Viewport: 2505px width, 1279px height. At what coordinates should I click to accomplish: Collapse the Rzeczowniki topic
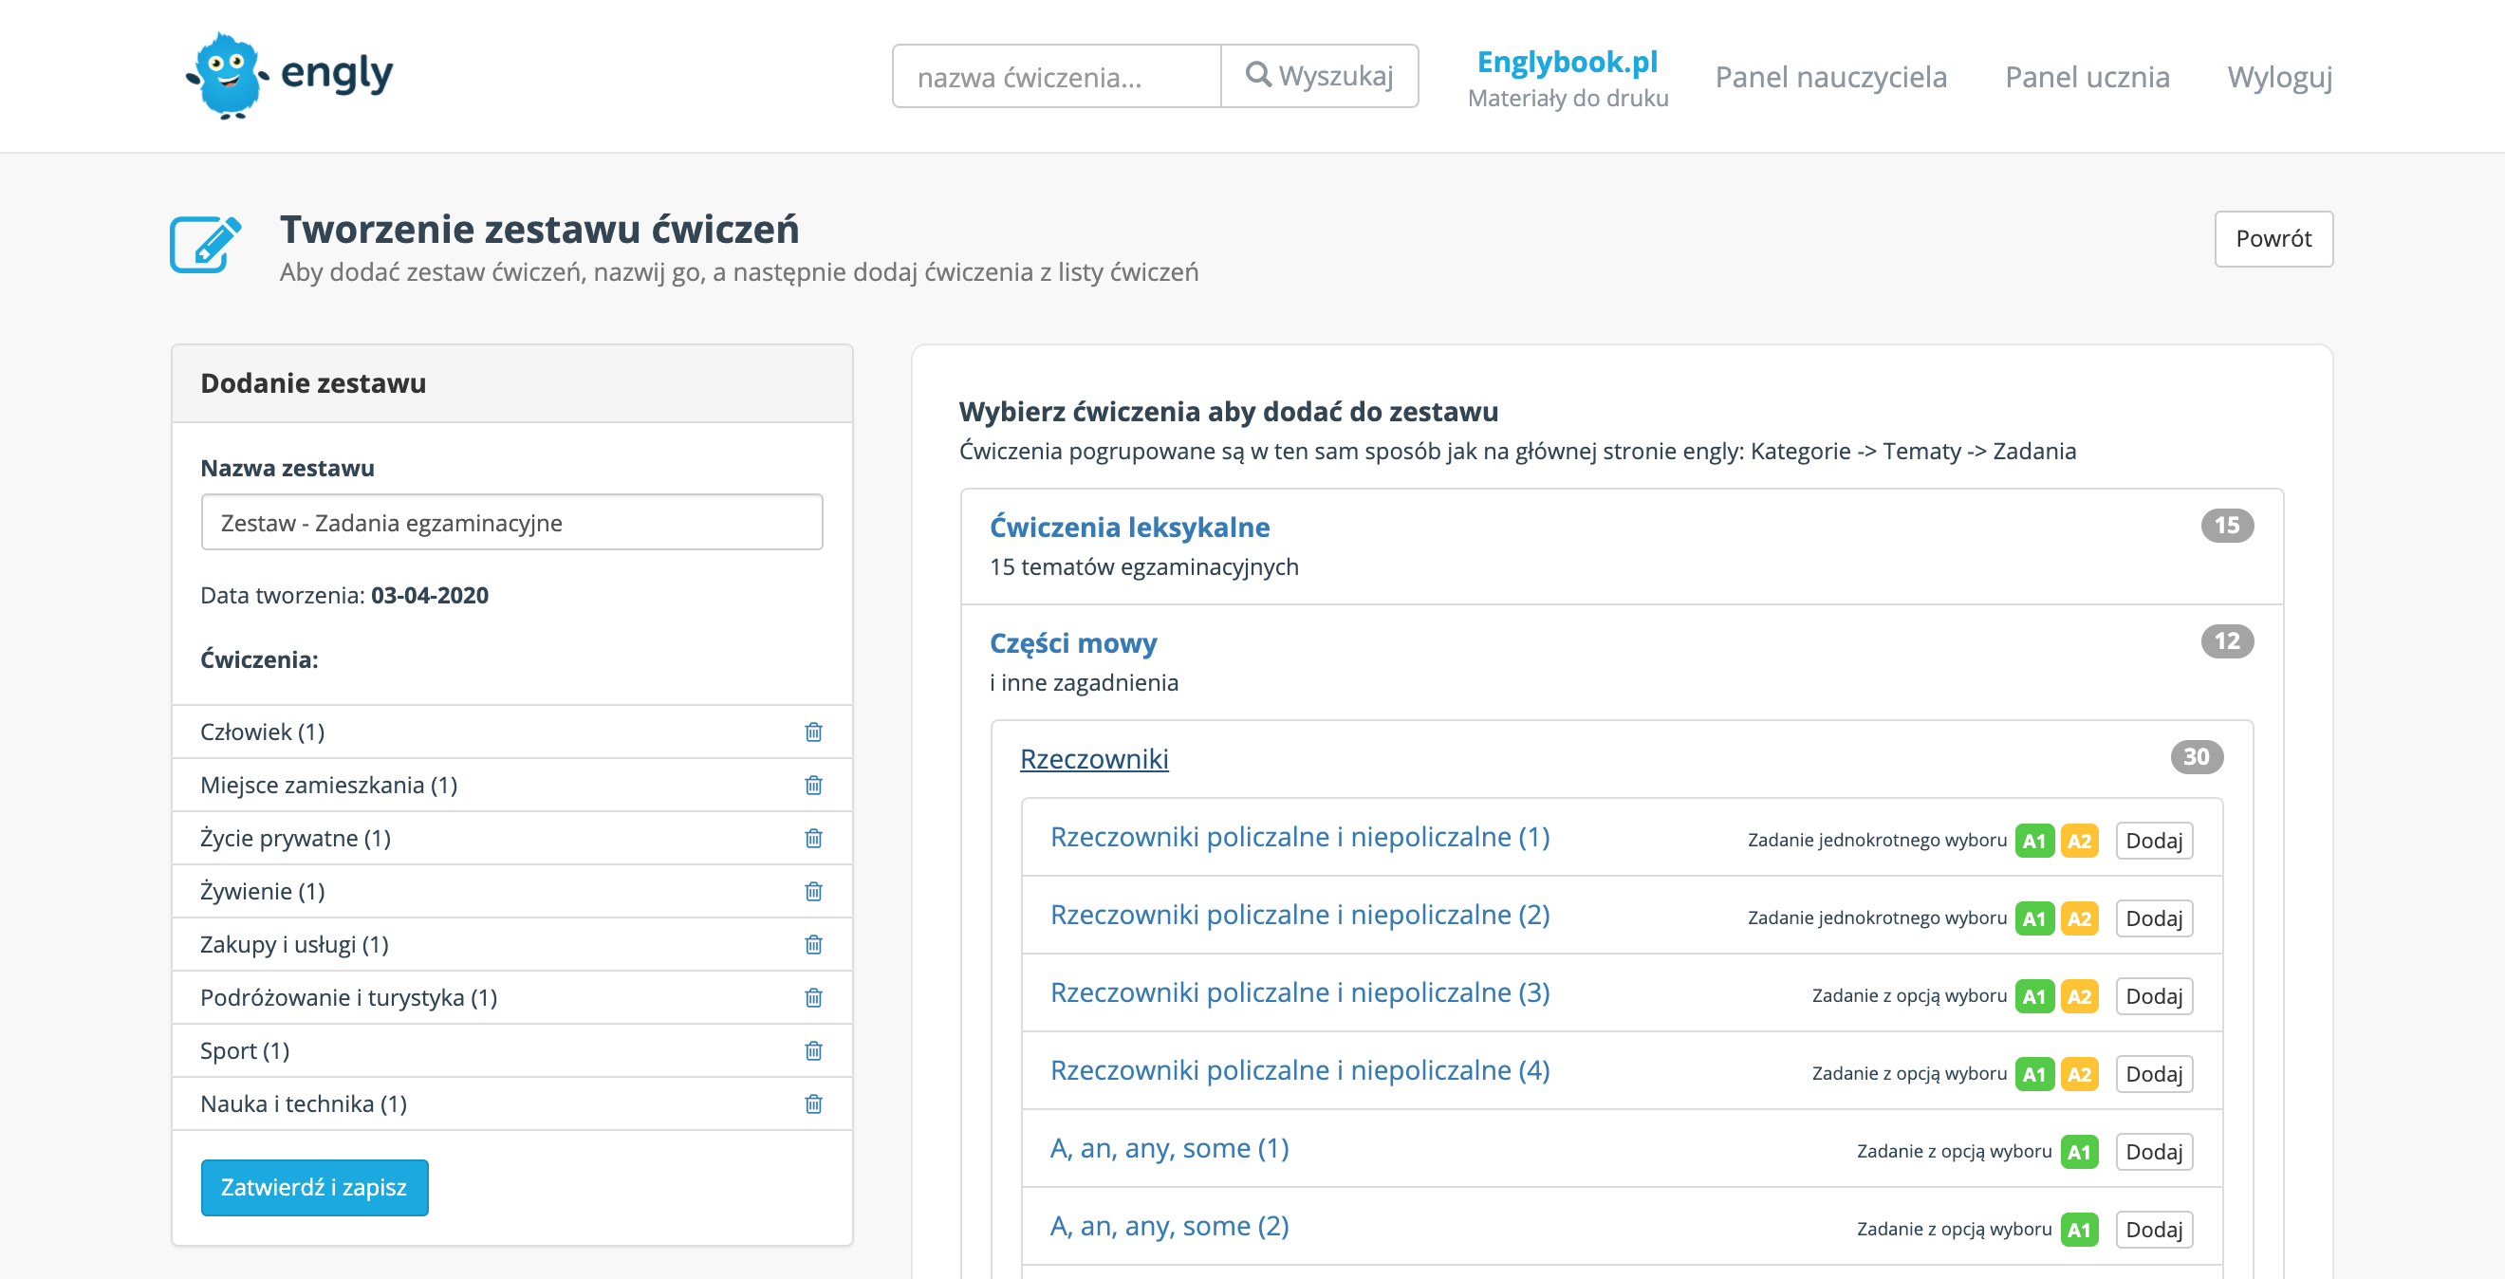point(1094,758)
